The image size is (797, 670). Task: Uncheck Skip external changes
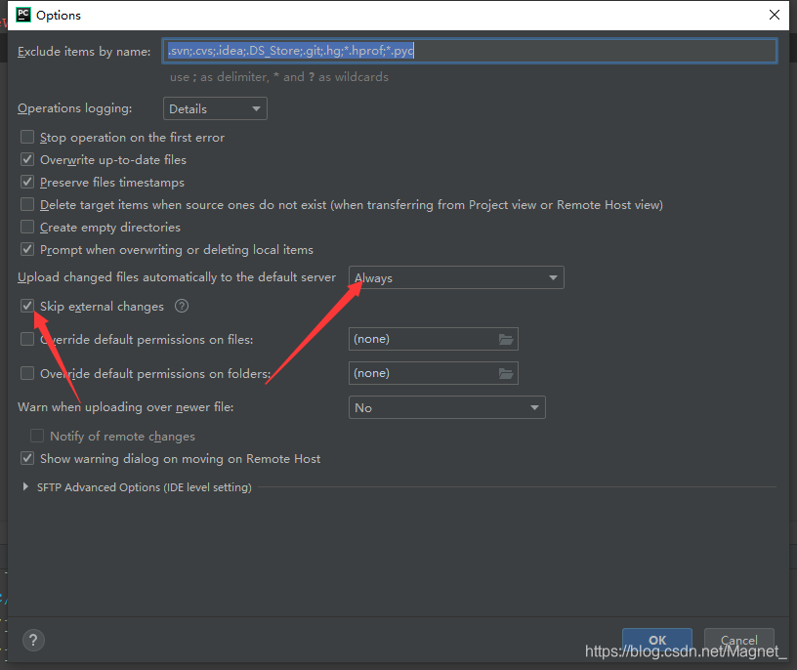pos(27,306)
